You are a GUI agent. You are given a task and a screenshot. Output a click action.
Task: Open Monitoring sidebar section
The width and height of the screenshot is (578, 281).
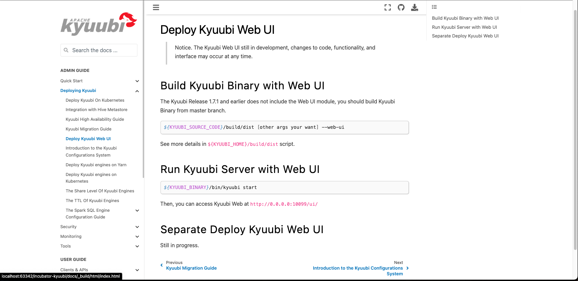click(x=71, y=237)
